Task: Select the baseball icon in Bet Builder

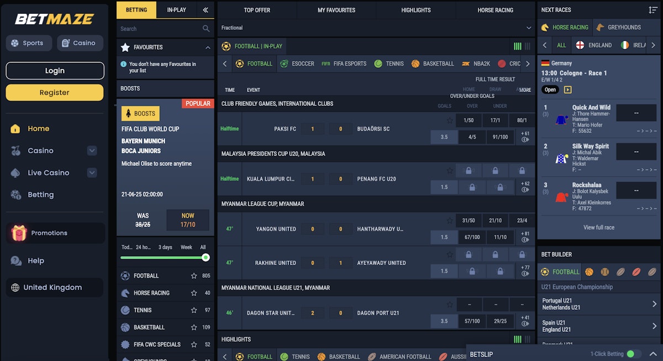Action: (x=604, y=272)
